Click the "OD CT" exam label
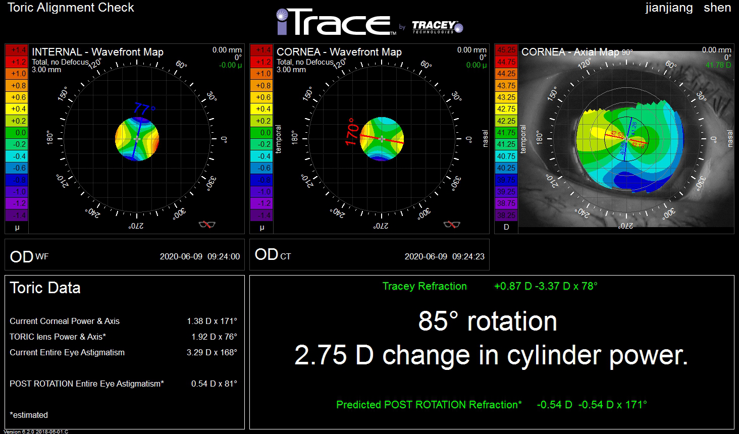The width and height of the screenshot is (739, 434). [273, 255]
